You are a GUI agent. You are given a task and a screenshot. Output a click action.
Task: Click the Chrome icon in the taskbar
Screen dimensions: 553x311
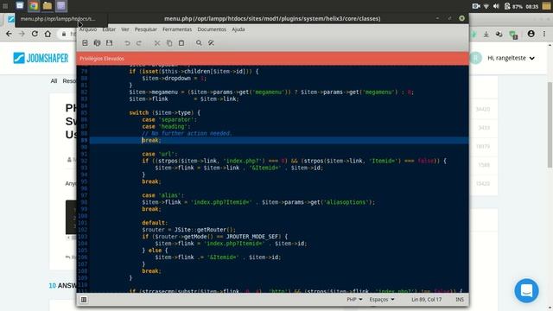click(34, 6)
